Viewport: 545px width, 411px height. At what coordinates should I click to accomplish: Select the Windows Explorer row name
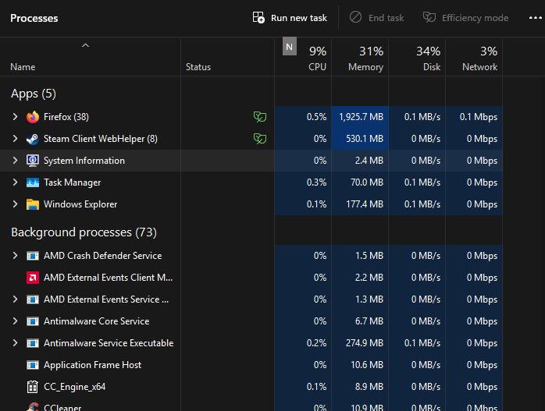click(x=80, y=204)
